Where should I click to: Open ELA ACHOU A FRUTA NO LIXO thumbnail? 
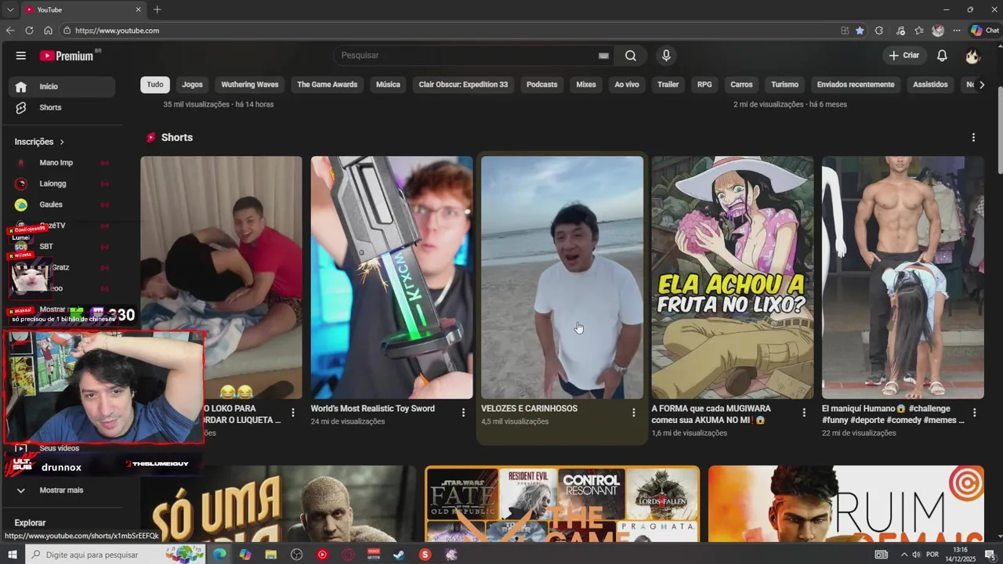[733, 277]
